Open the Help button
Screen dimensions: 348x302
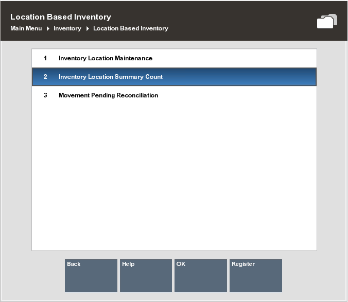point(146,276)
